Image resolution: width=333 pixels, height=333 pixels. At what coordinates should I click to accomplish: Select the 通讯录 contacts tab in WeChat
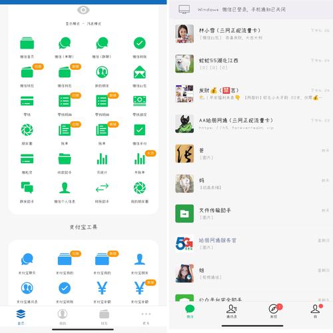(x=232, y=311)
